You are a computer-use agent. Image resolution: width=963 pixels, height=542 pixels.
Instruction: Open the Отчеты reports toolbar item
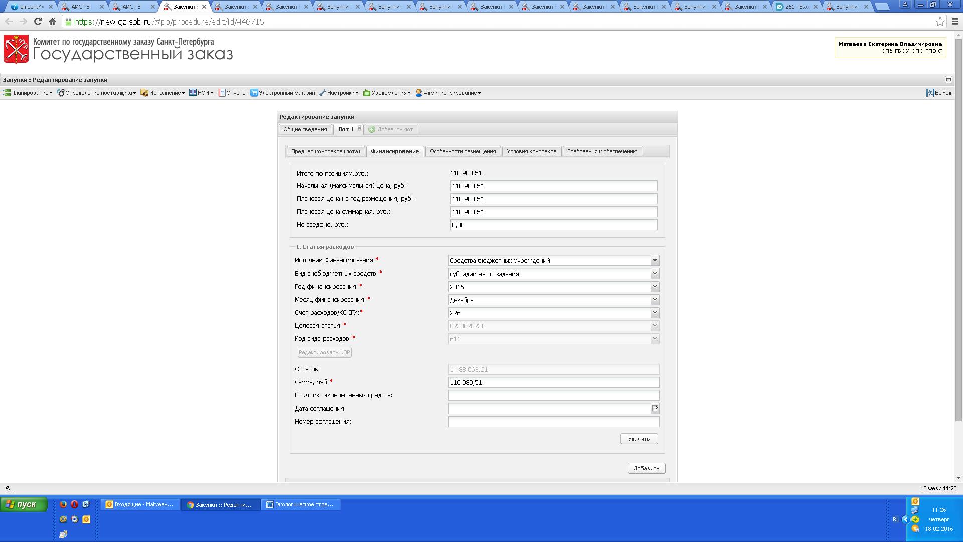[233, 93]
